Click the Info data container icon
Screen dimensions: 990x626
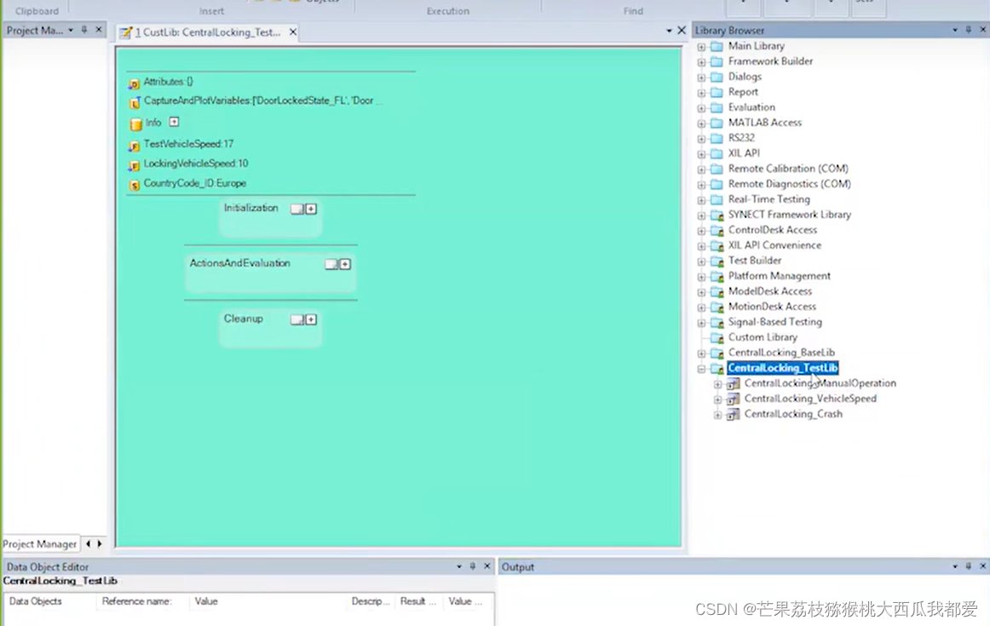135,123
